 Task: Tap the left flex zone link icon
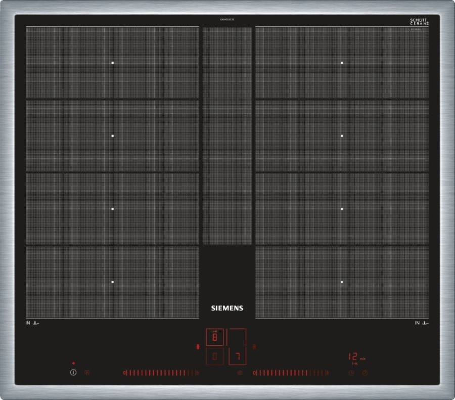(198, 347)
